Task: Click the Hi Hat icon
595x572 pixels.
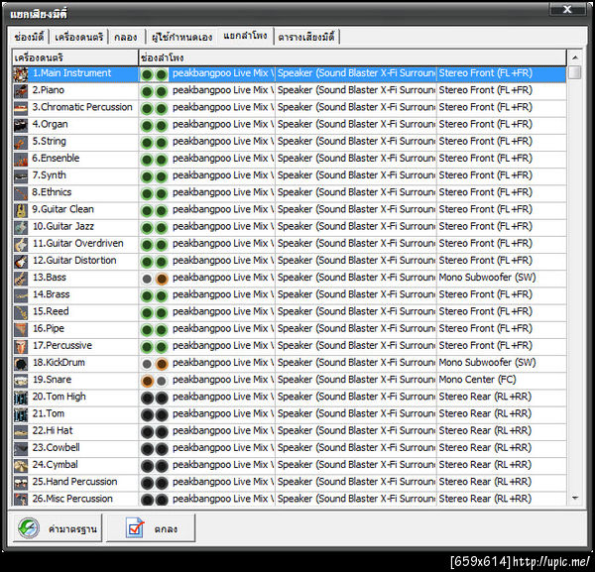Action: pos(21,431)
